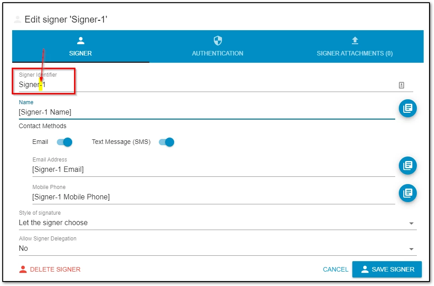
Task: Toggle the Email contact method switch
Action: coord(65,142)
